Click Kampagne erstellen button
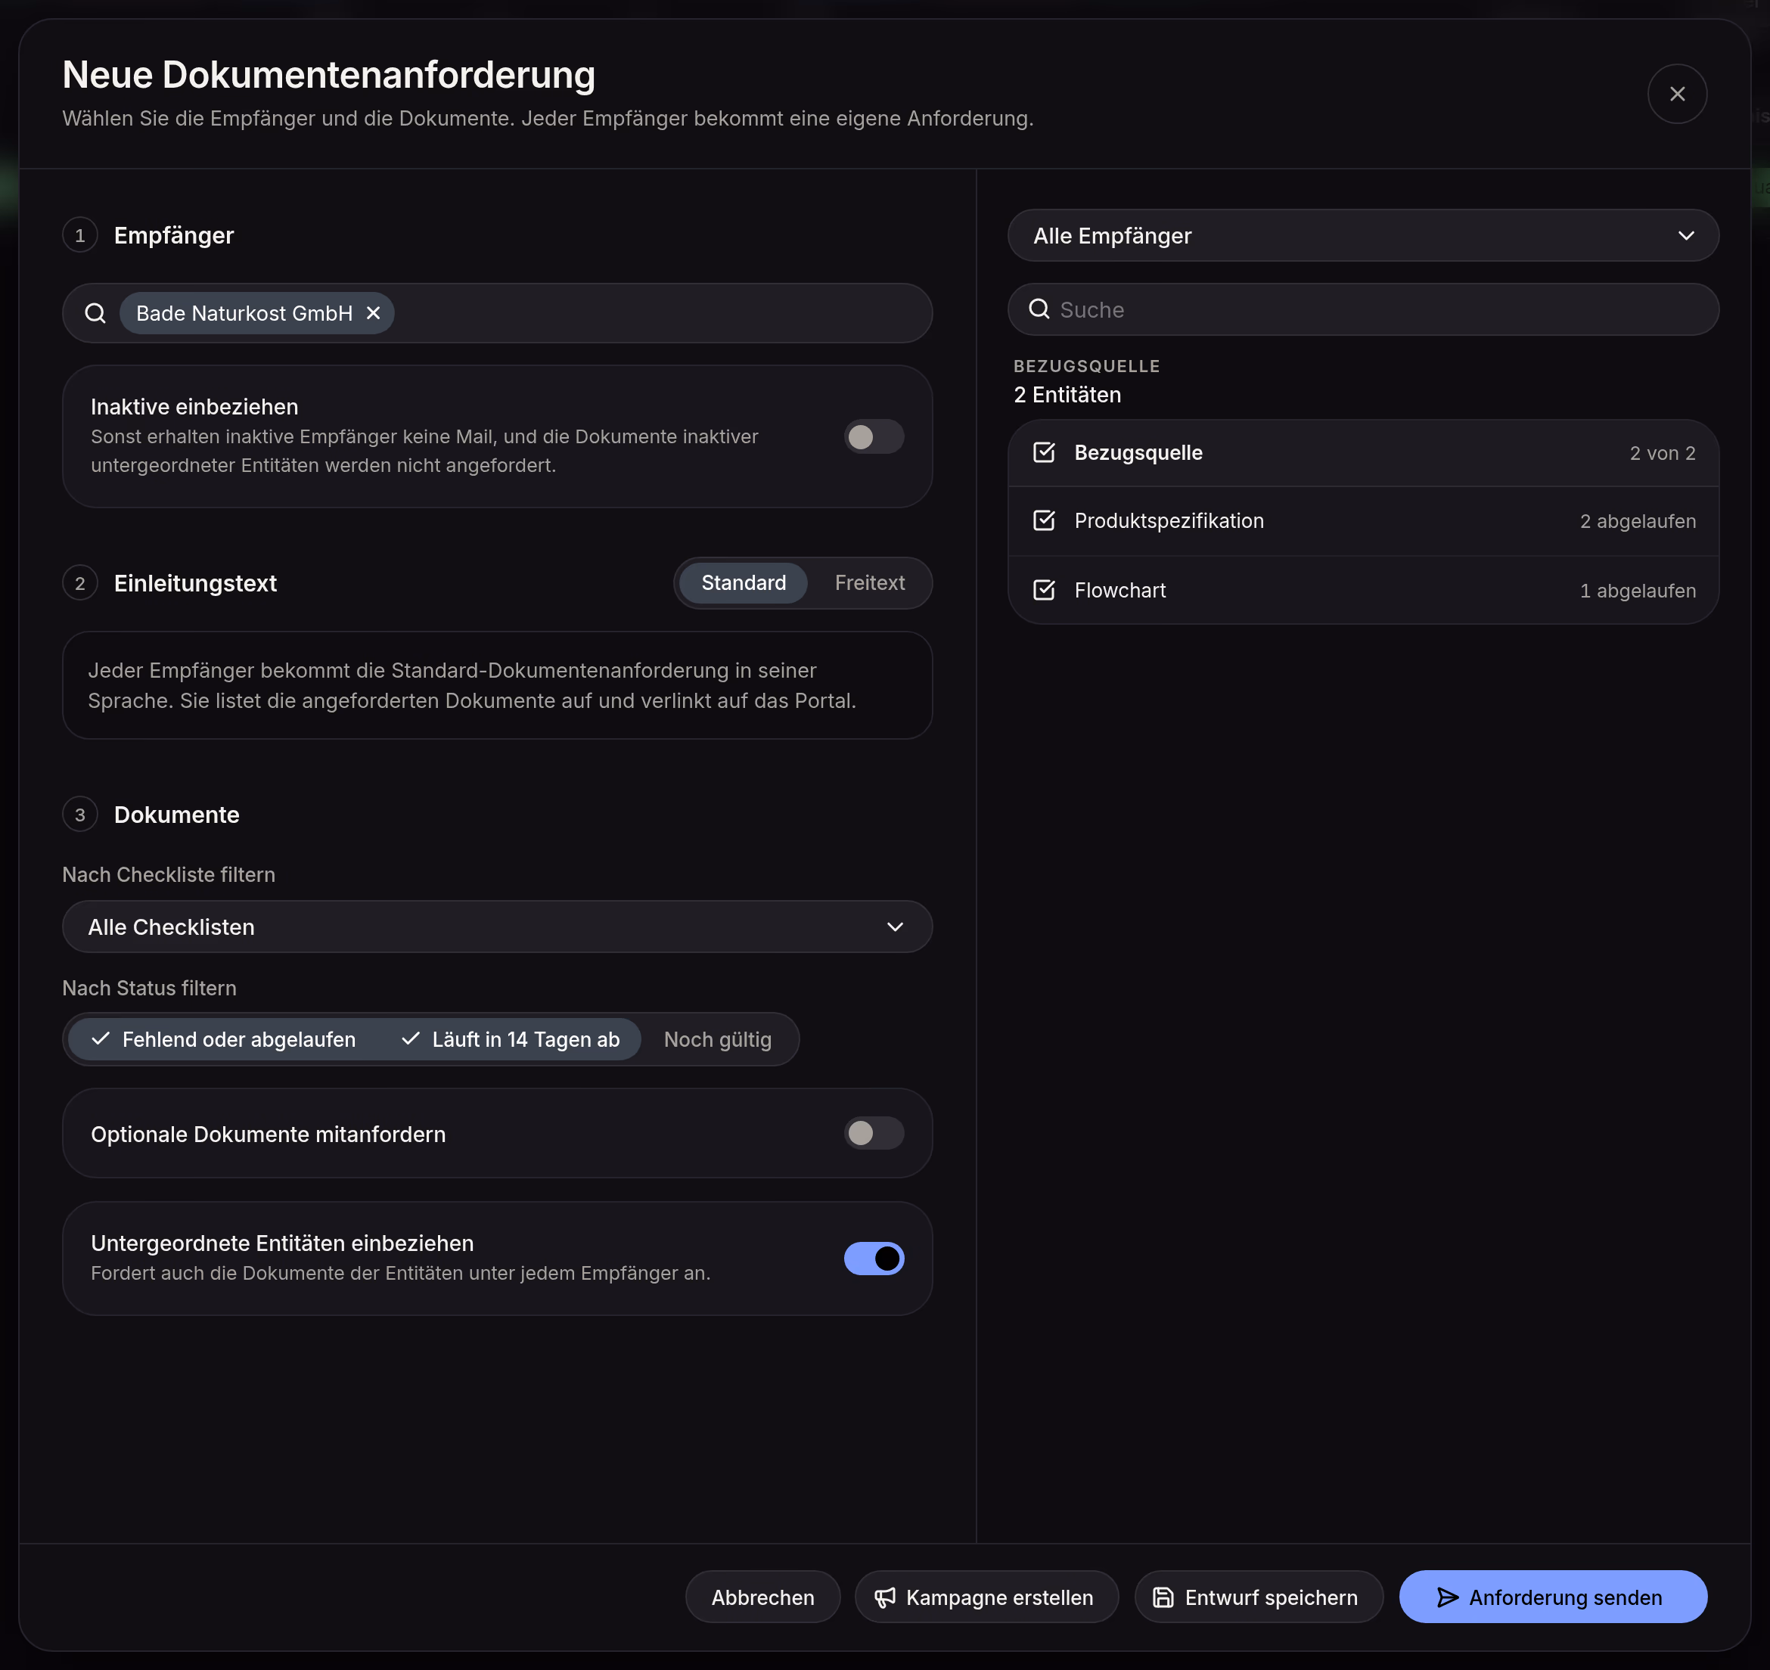The width and height of the screenshot is (1770, 1670). coord(986,1597)
